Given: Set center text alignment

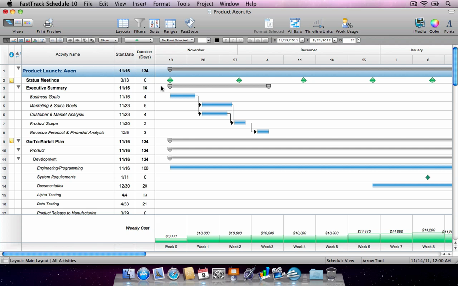Looking at the screenshot, I should [258, 40].
